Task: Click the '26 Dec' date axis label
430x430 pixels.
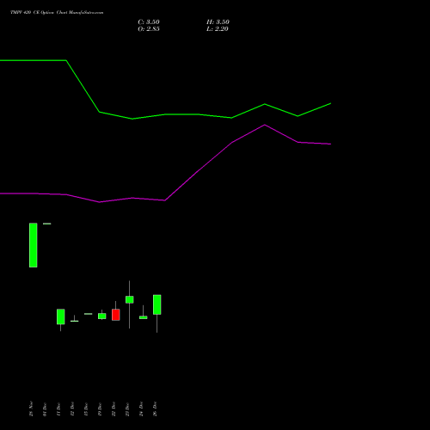Action: [x=155, y=409]
